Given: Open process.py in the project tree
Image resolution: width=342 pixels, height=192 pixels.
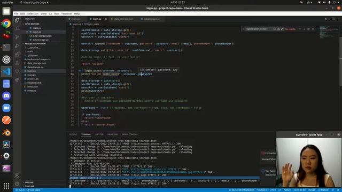Looking at the screenshot, I should 33,79.
